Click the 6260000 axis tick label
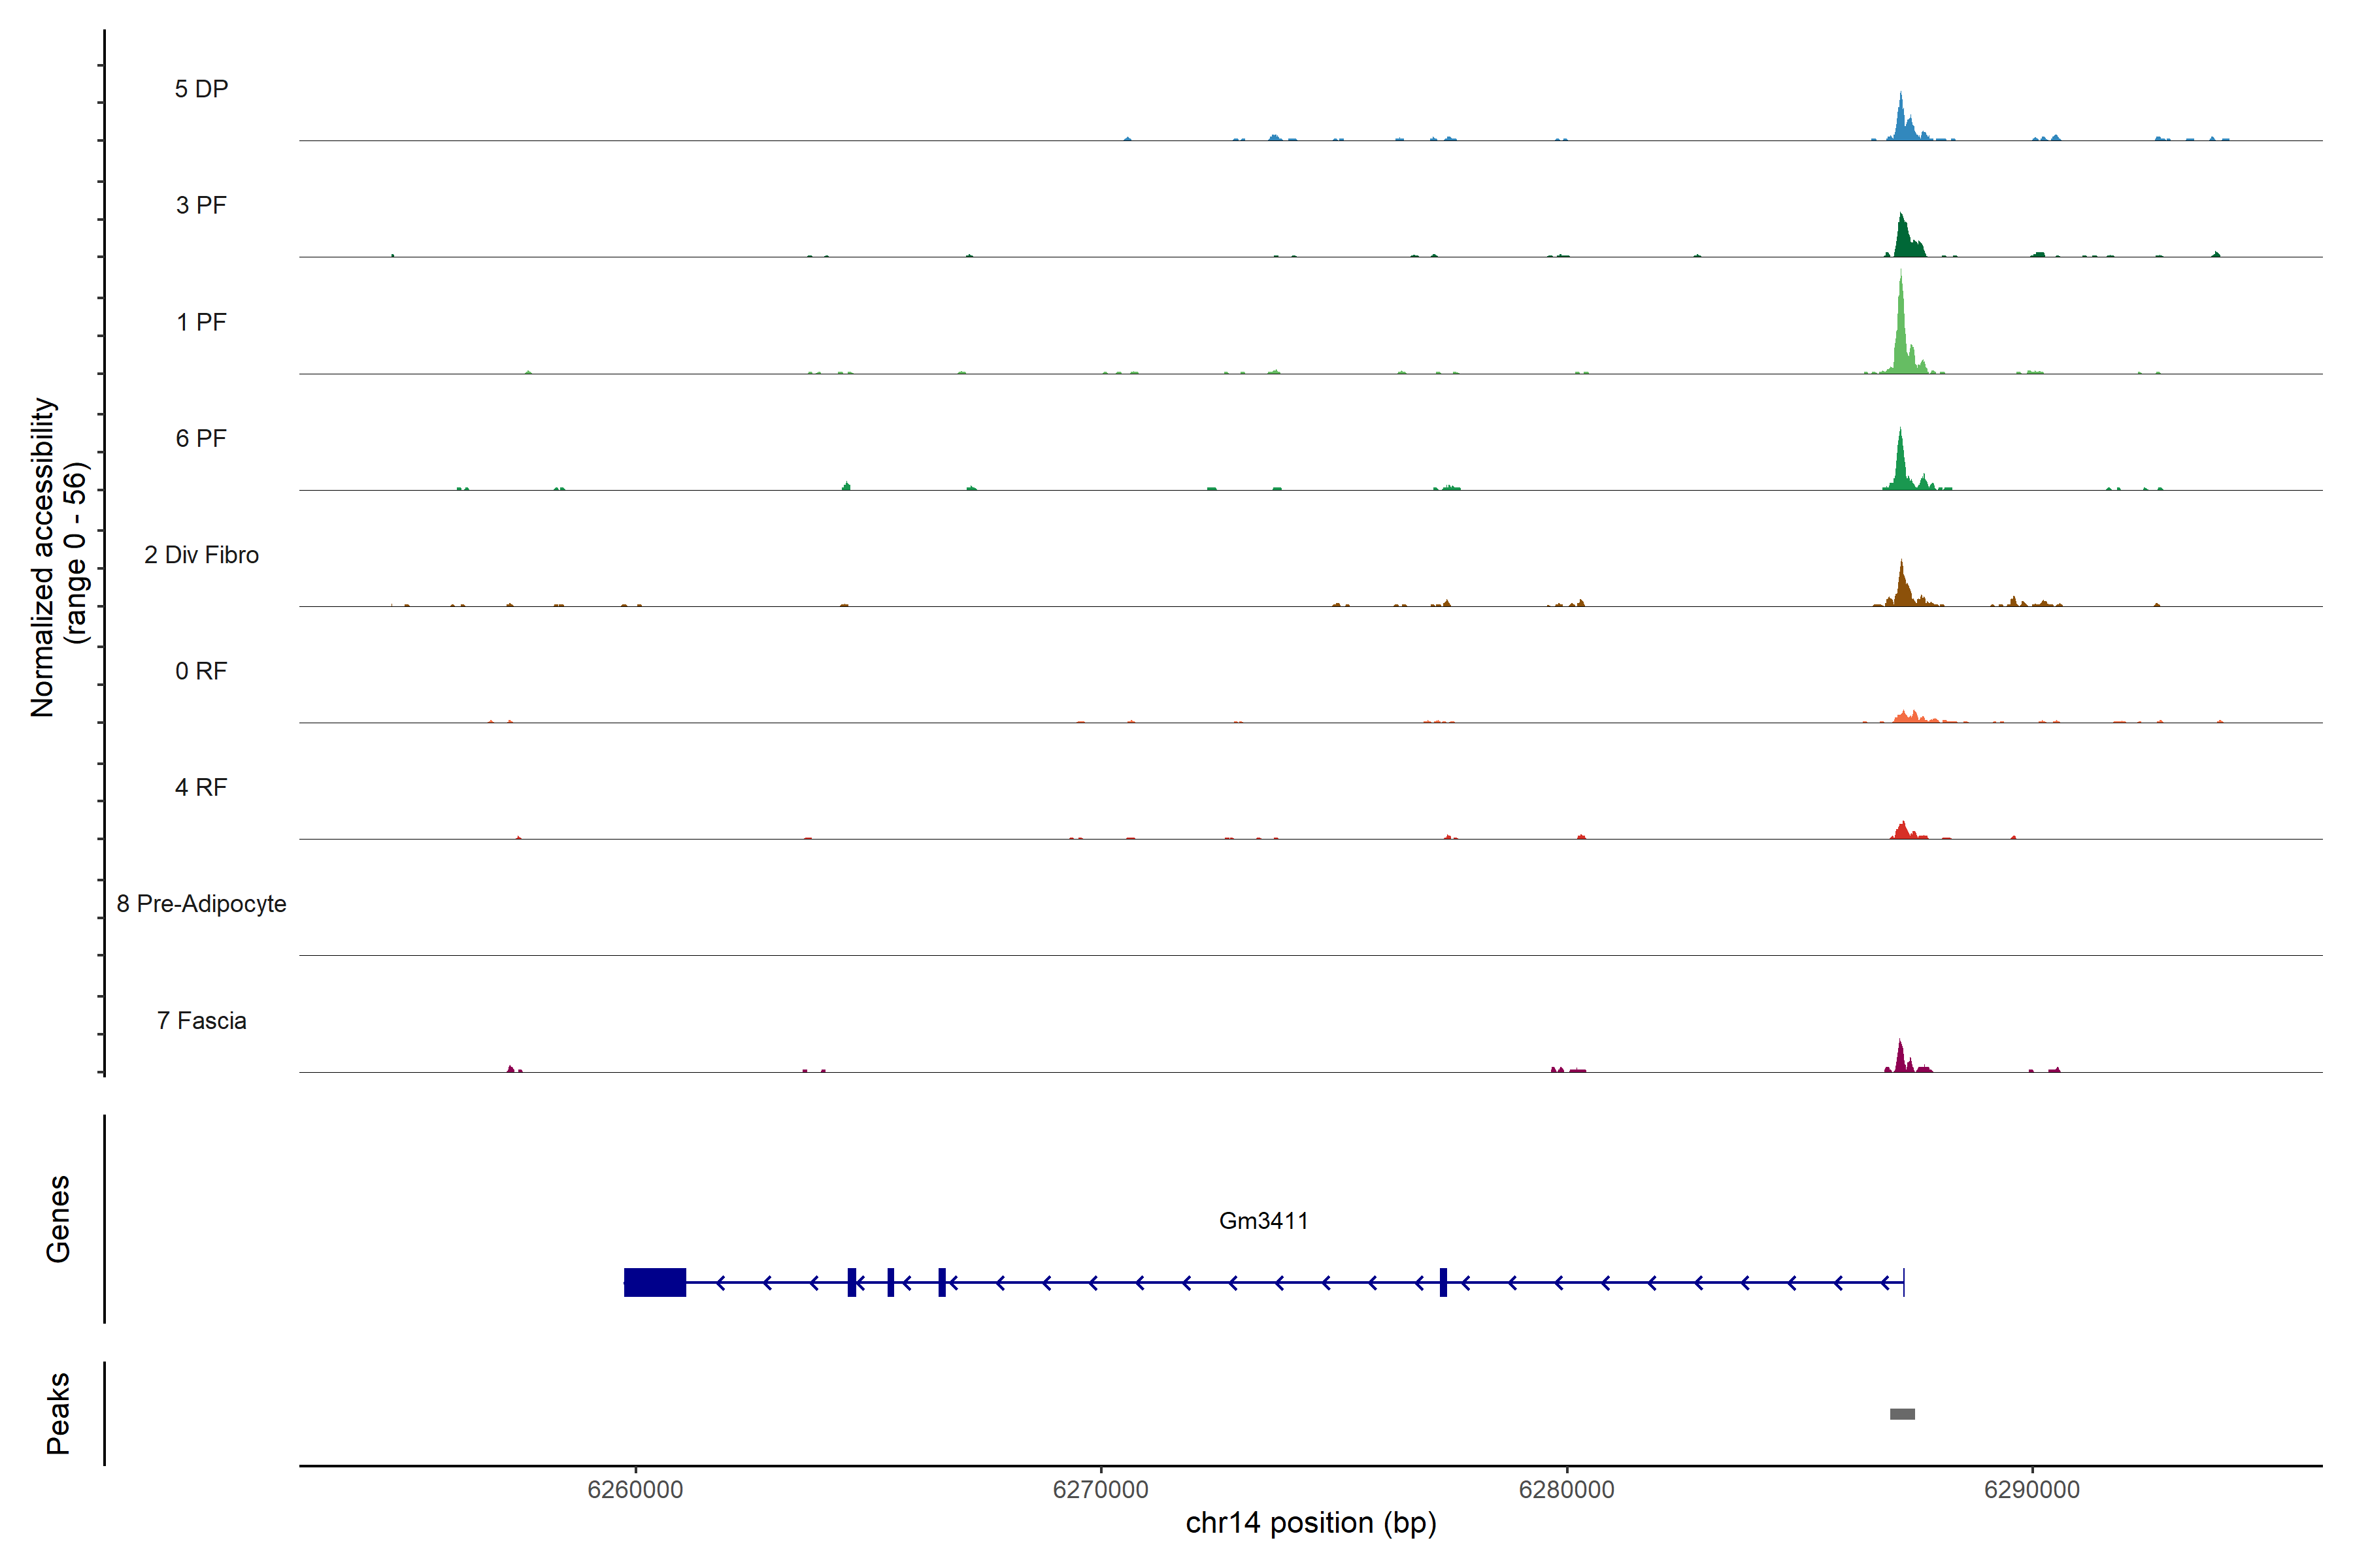This screenshot has width=2353, height=1568. [635, 1490]
